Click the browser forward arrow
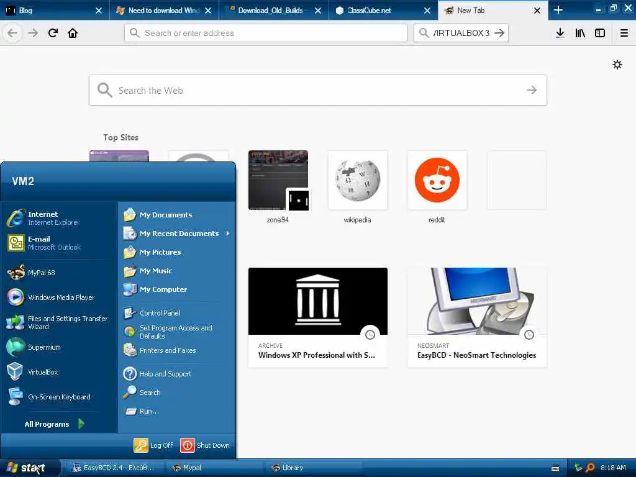636x477 pixels. pyautogui.click(x=33, y=33)
